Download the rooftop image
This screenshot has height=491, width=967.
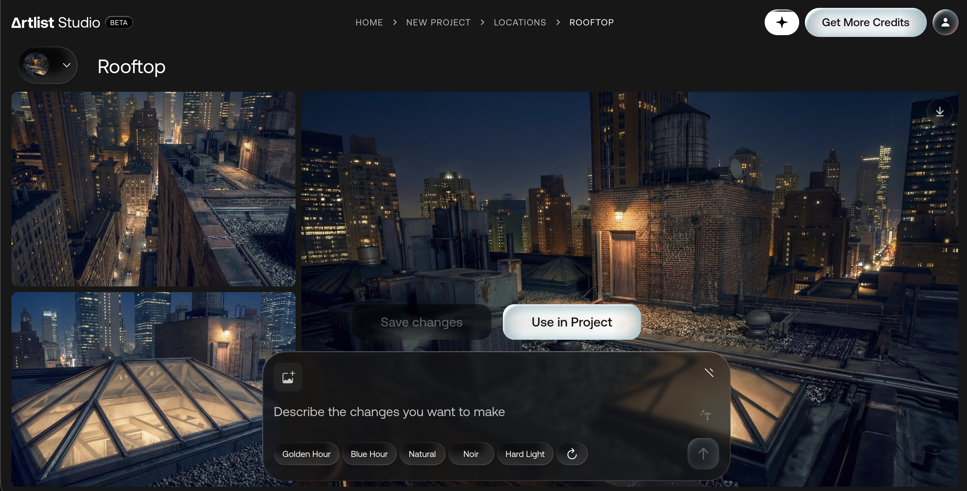tap(940, 112)
